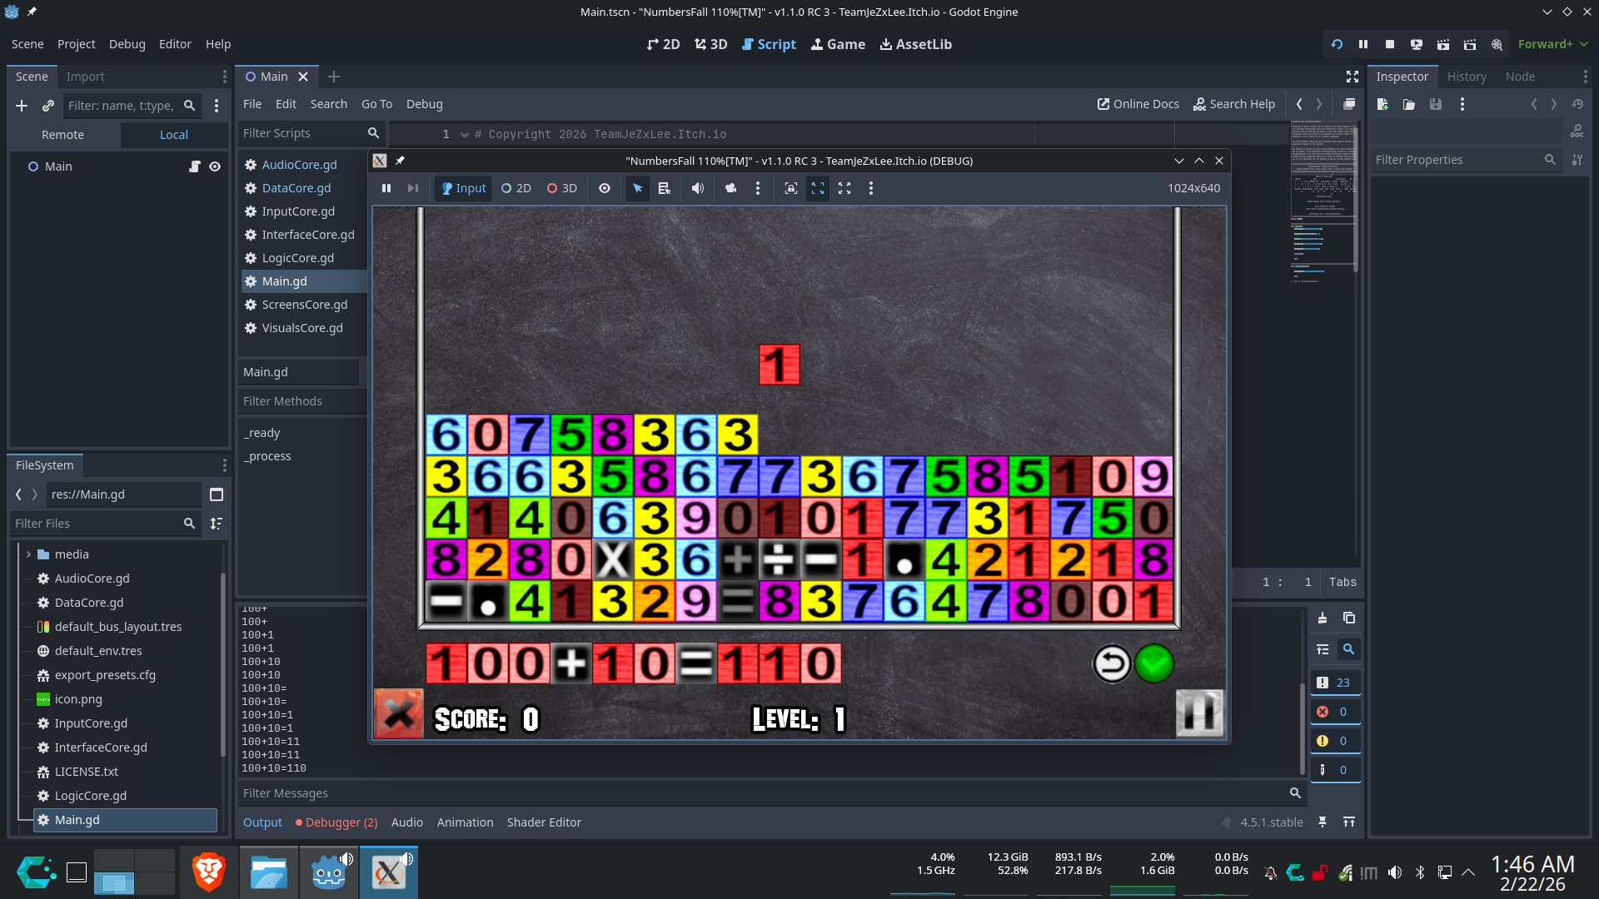Expand the media folder
Viewport: 1599px width, 899px height.
28,554
